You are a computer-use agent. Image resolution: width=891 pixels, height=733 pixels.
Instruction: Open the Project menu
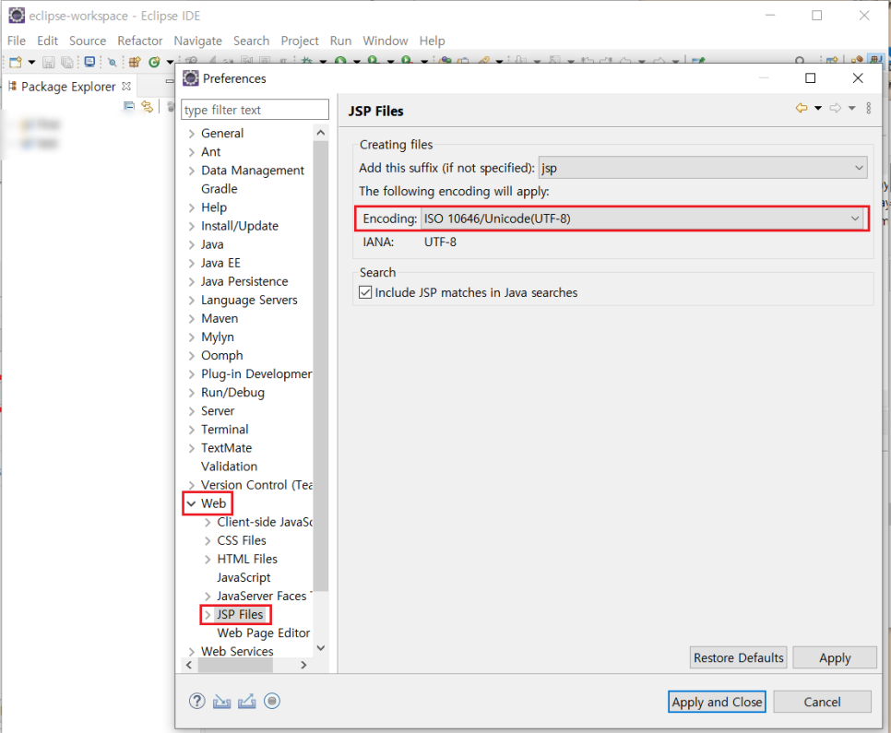pos(300,41)
